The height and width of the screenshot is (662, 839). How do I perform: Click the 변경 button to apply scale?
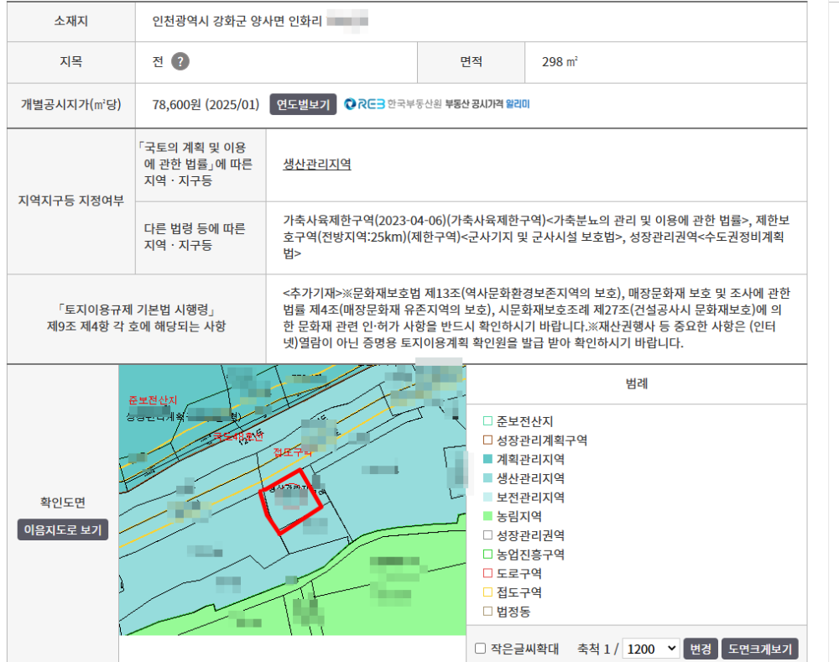[700, 649]
